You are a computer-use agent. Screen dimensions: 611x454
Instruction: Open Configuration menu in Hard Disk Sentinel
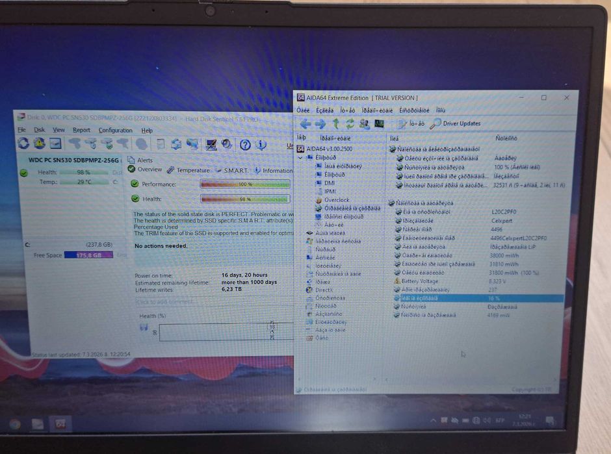tap(115, 130)
